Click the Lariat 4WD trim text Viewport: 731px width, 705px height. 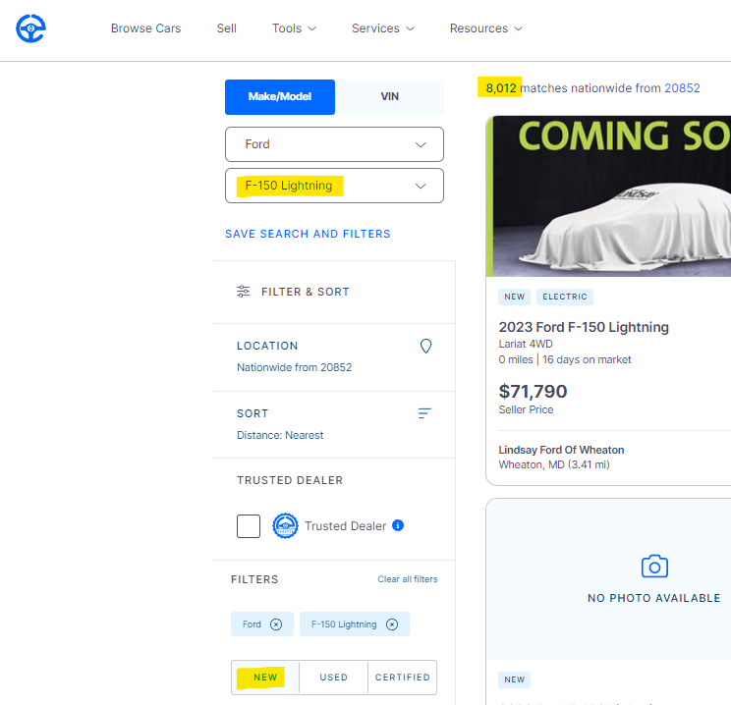[526, 344]
